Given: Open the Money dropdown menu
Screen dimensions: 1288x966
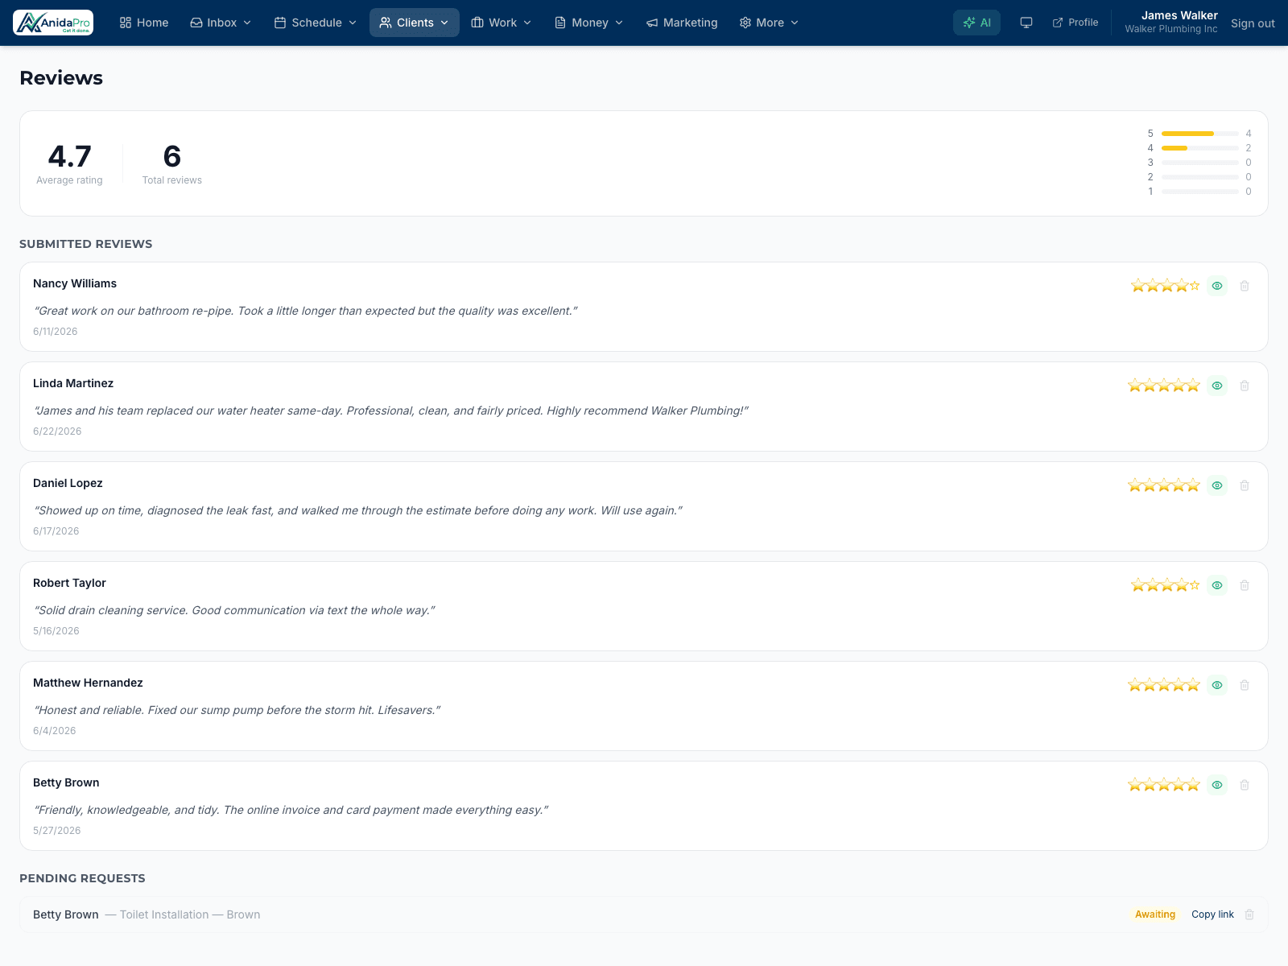Looking at the screenshot, I should point(589,23).
